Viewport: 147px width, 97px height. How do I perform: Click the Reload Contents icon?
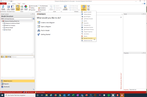(x=3, y=8)
